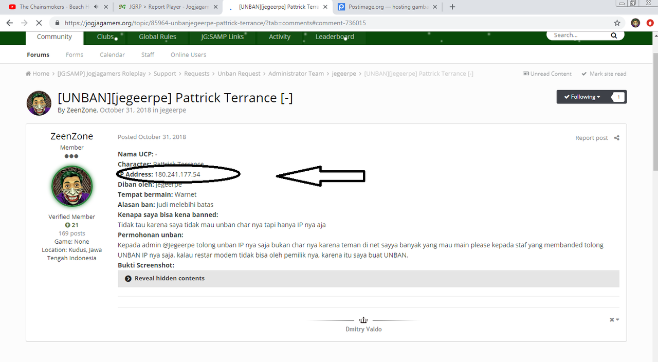Viewport: 658px width, 362px height.
Task: Click the browser address bar URL
Action: coord(215,23)
